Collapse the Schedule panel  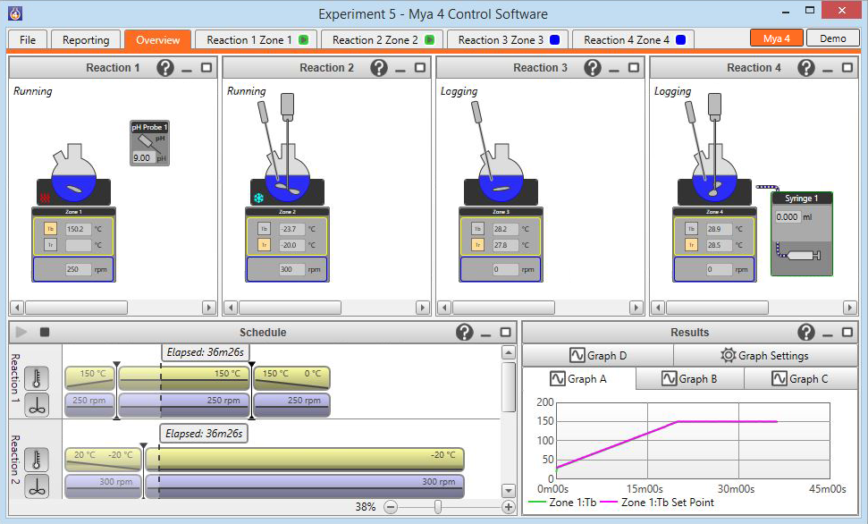click(486, 333)
